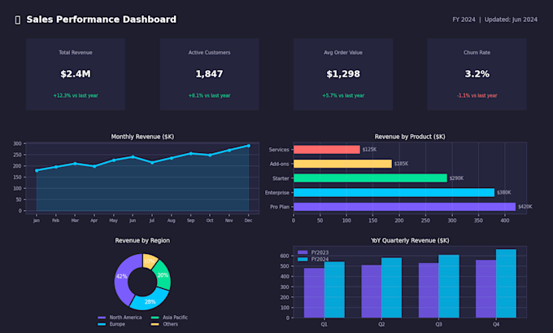Click the red '-1.1% vs last year' indicator
The height and width of the screenshot is (333, 553).
point(477,96)
